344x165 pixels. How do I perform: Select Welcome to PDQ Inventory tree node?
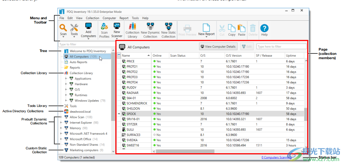88,51
